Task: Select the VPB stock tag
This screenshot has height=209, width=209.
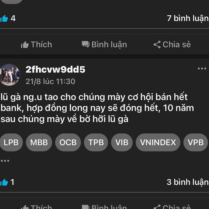Action: coord(195,142)
